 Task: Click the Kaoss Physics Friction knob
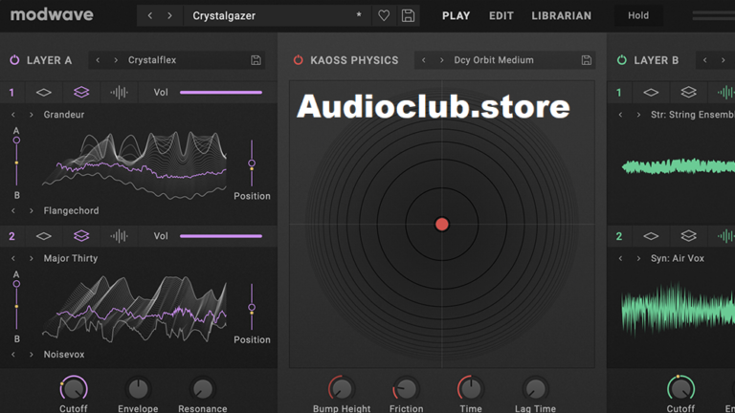tap(406, 389)
